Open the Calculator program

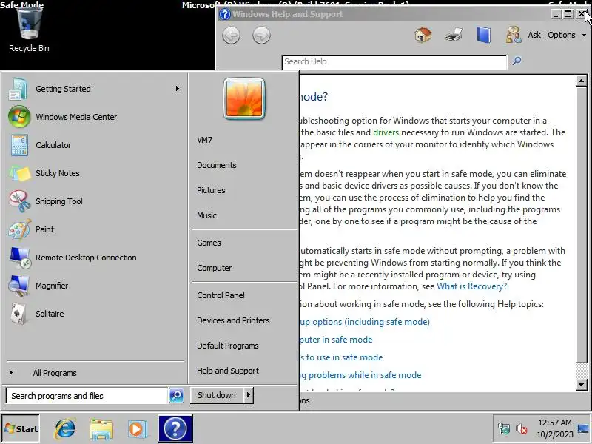click(95, 145)
